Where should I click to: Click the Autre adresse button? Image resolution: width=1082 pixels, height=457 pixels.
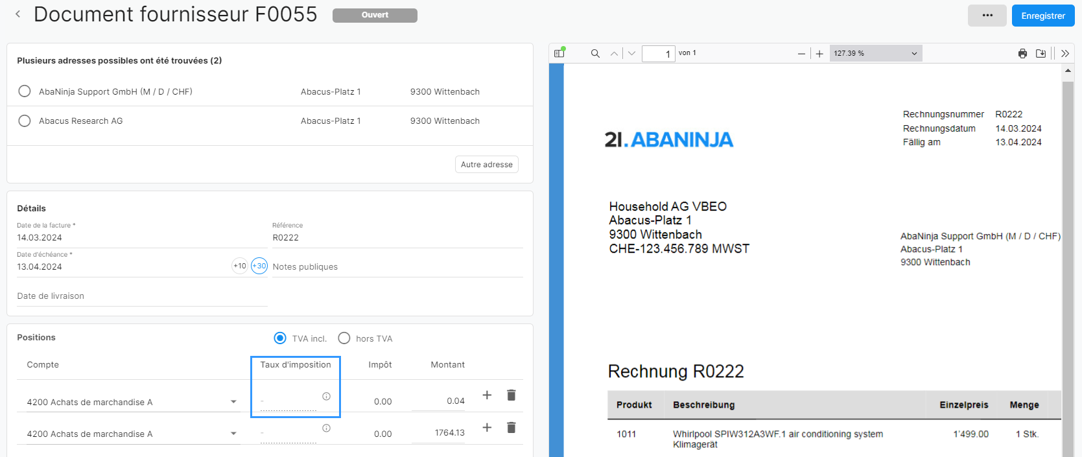pos(486,165)
